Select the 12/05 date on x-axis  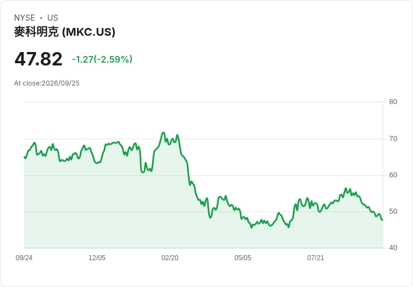coord(97,258)
